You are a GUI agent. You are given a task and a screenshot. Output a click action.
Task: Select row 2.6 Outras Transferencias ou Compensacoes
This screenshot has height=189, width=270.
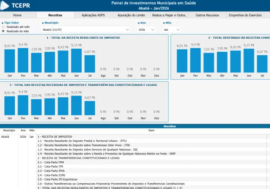(x=151, y=184)
